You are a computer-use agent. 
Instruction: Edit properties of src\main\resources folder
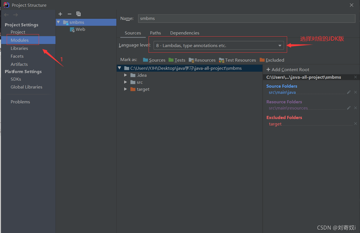(x=349, y=108)
